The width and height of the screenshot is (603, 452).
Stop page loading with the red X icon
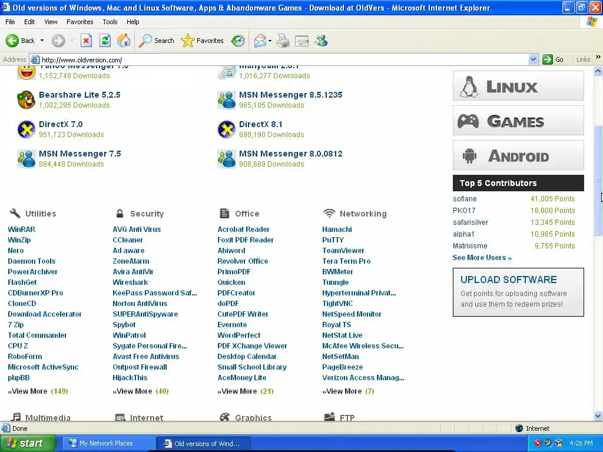click(x=86, y=41)
